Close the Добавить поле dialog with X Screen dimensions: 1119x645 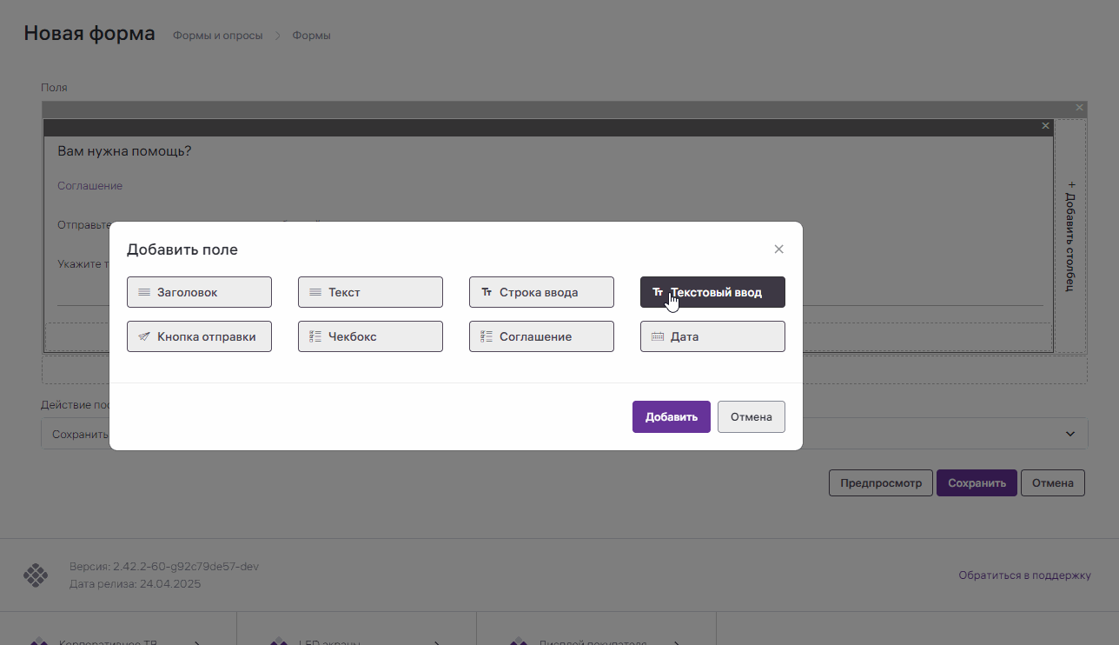coord(778,249)
